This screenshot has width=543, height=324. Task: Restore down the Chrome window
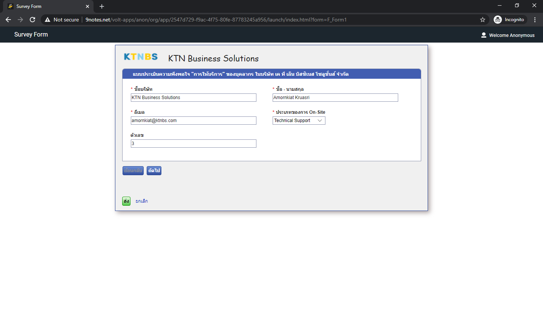click(x=517, y=5)
